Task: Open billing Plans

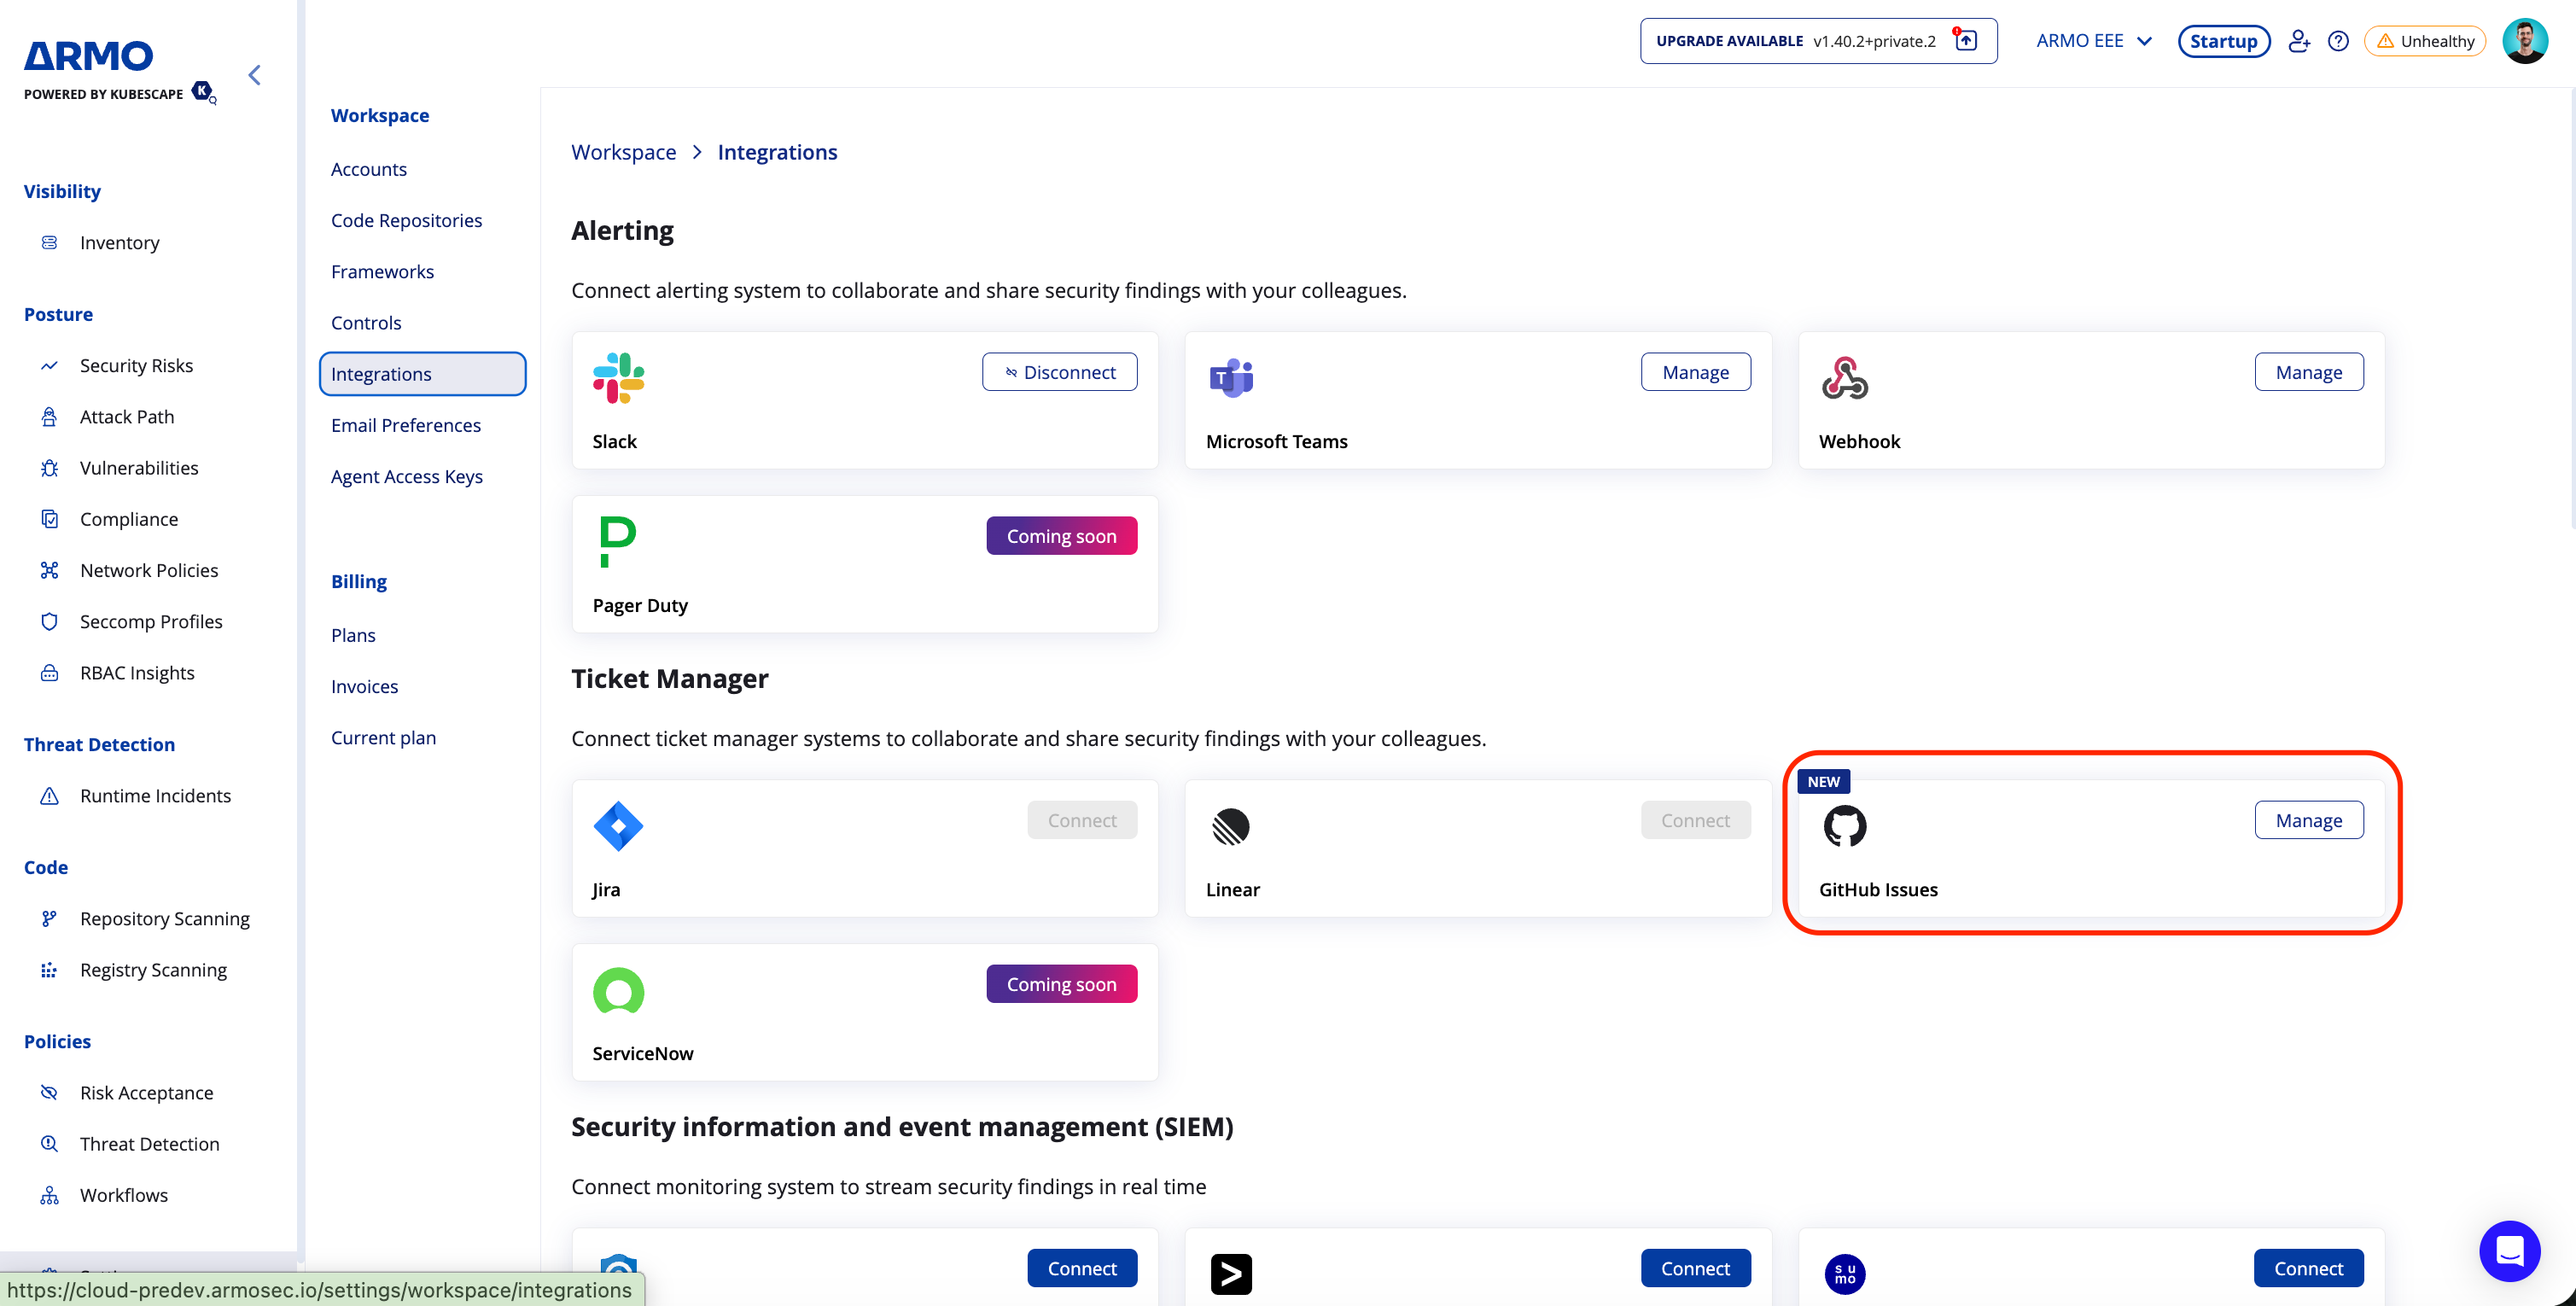Action: pyautogui.click(x=353, y=636)
